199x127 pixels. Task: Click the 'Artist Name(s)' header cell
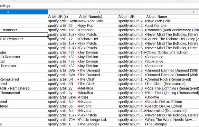(99, 16)
